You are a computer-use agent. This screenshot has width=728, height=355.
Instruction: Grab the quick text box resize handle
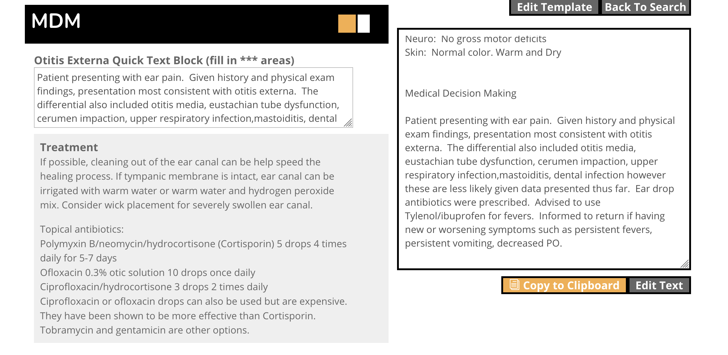tap(348, 123)
